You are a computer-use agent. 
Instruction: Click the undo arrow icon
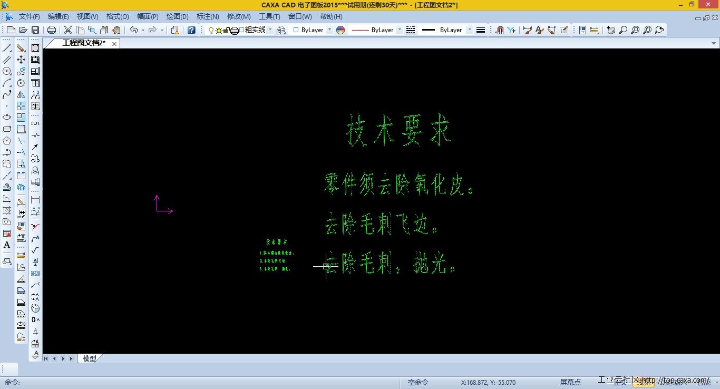coord(133,30)
